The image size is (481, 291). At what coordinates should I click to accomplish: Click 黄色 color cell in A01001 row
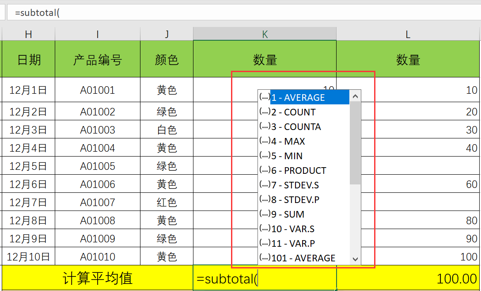coord(167,90)
